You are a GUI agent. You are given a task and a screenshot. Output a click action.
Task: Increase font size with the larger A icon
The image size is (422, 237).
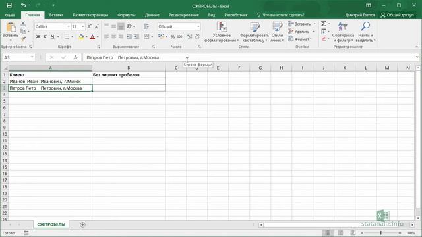coord(90,26)
